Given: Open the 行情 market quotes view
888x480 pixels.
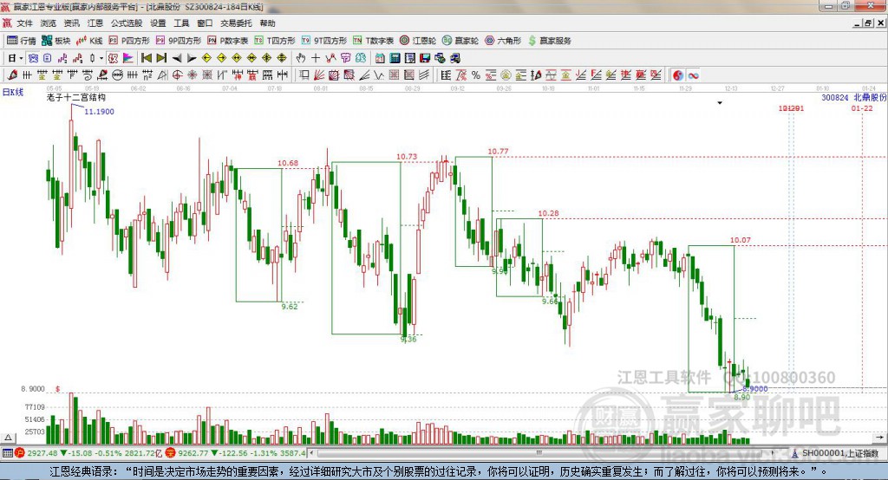Looking at the screenshot, I should tap(21, 41).
